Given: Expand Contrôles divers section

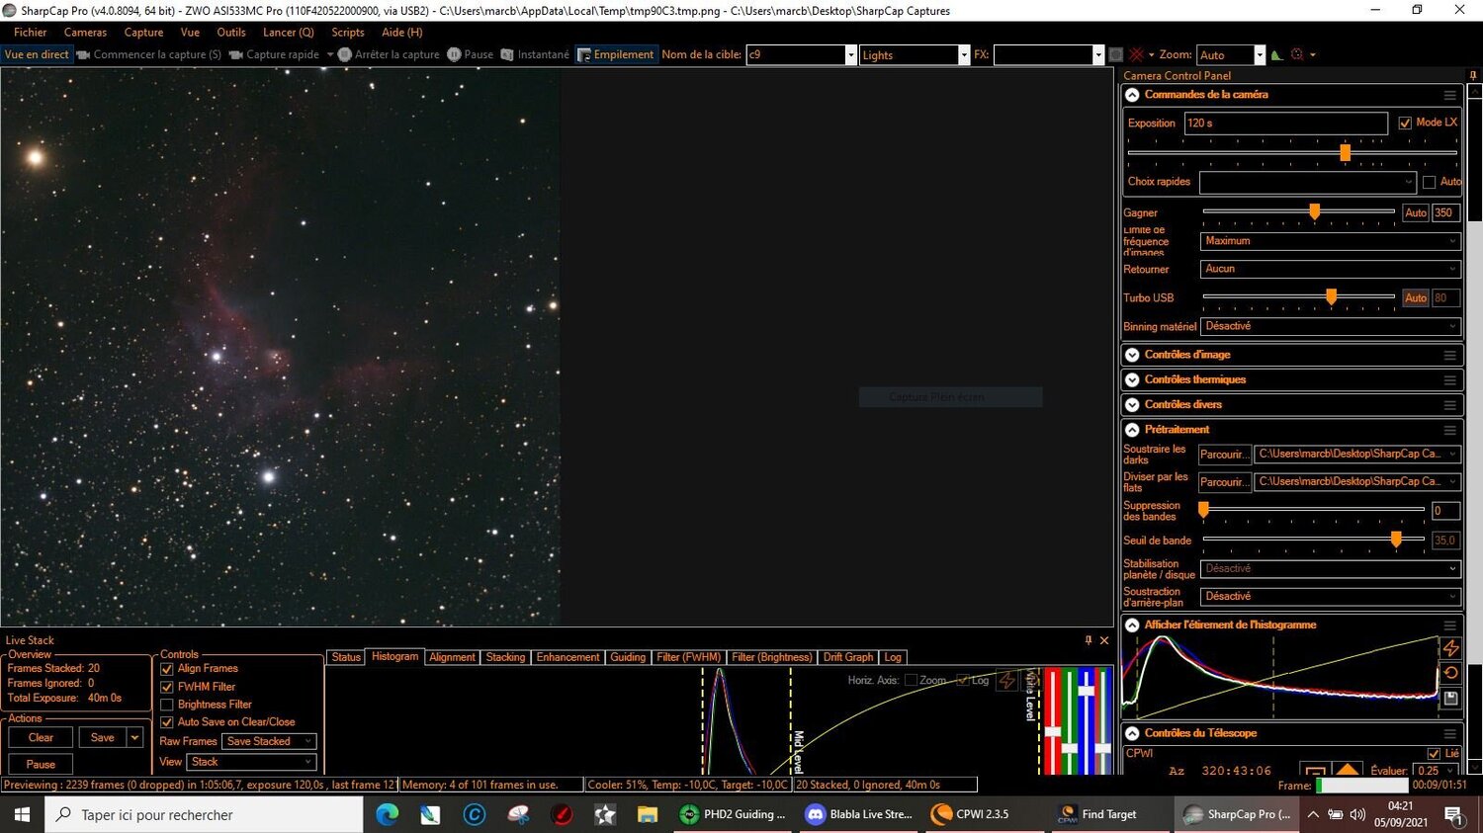Looking at the screenshot, I should point(1133,405).
